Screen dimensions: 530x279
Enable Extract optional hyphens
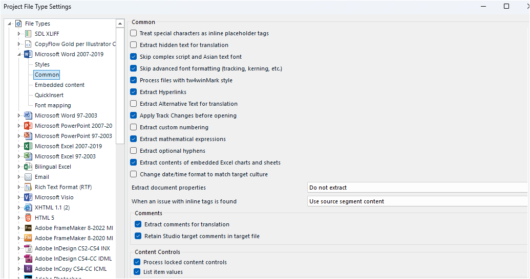(x=134, y=151)
